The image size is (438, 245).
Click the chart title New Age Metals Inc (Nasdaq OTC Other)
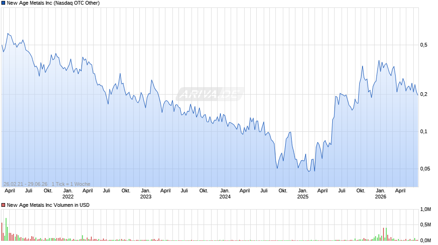(x=53, y=3)
